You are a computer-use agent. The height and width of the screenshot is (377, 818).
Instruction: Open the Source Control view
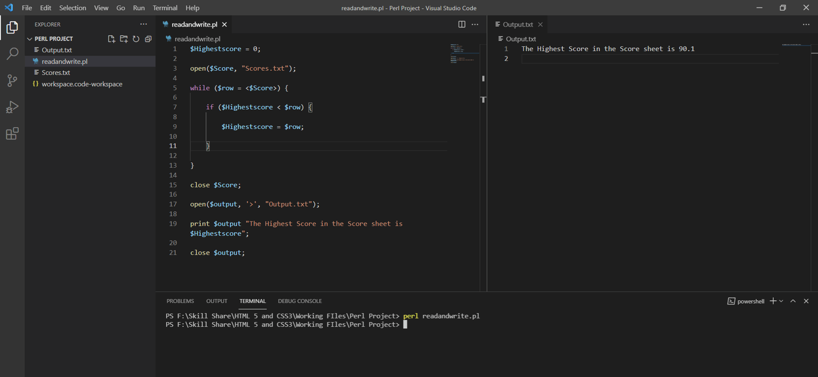12,80
